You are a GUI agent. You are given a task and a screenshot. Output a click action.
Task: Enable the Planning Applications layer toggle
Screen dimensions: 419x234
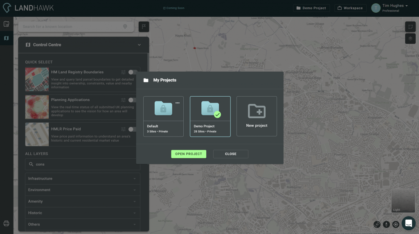pos(133,100)
